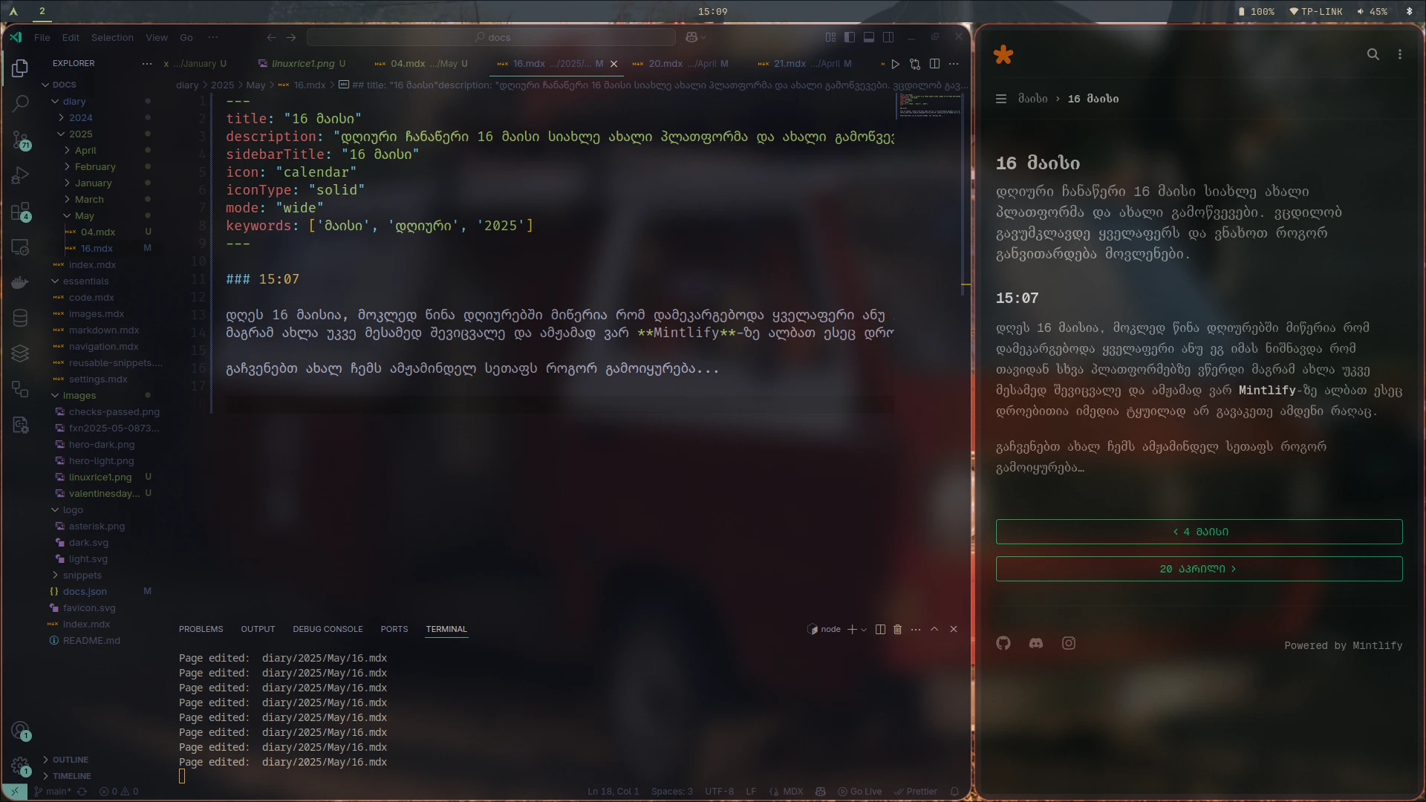The image size is (1426, 802).
Task: Expand the February folder
Action: pos(95,167)
